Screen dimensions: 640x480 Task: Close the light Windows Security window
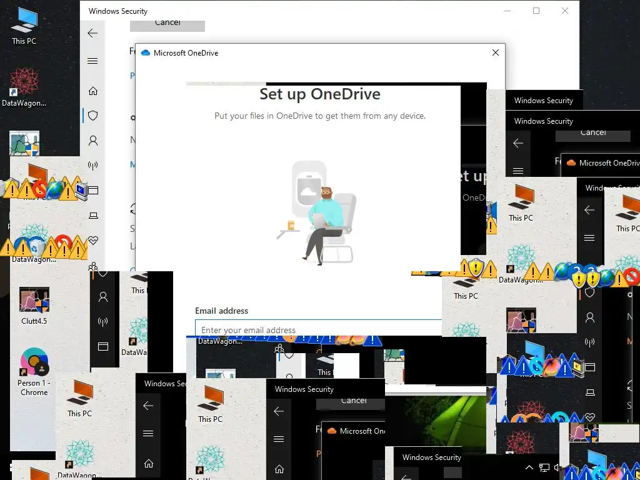[x=565, y=11]
